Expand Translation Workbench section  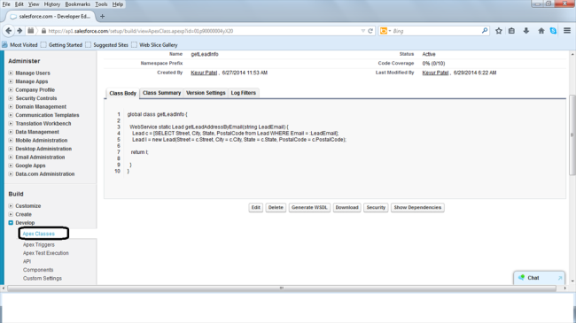11,123
